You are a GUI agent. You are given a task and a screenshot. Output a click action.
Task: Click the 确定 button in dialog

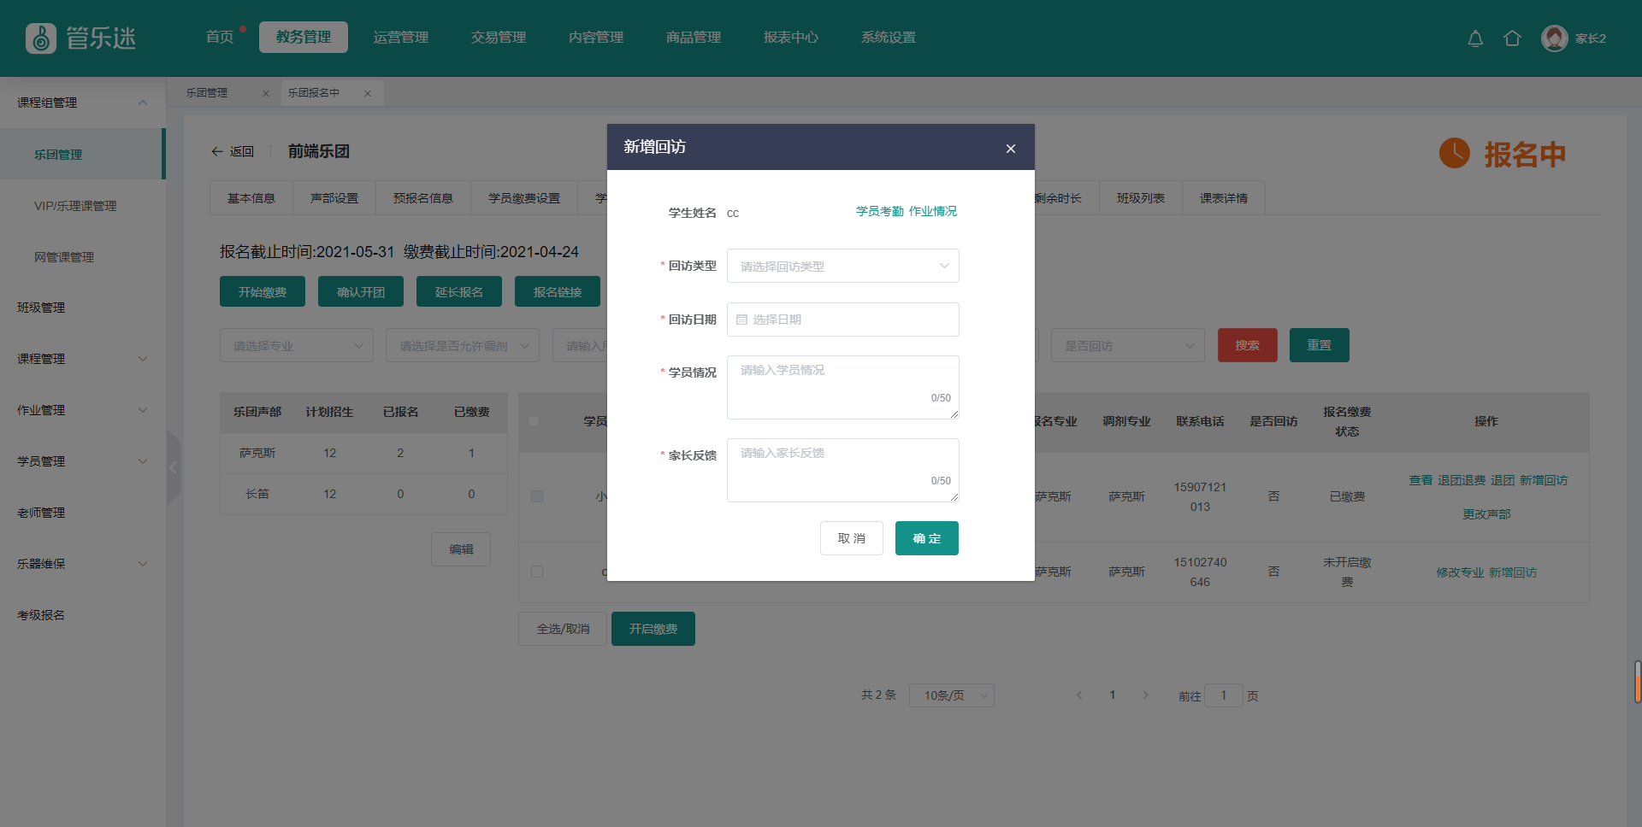[926, 538]
